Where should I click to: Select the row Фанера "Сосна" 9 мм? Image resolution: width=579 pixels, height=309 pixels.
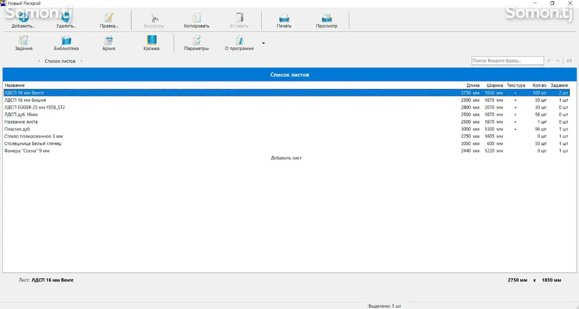tap(287, 151)
